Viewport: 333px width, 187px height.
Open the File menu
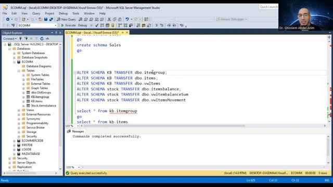pyautogui.click(x=5, y=14)
